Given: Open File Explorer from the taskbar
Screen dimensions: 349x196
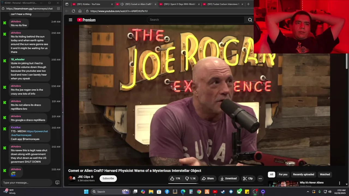Looking at the screenshot, I should click(151, 192).
